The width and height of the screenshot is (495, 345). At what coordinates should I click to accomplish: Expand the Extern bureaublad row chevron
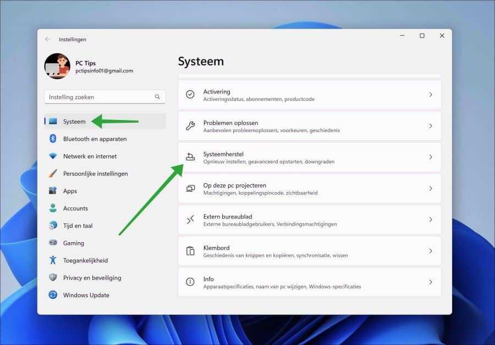coord(431,219)
